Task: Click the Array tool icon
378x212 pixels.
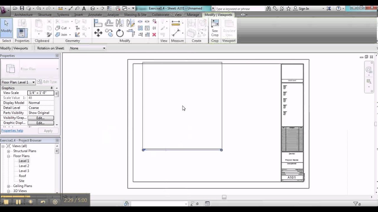Action: coord(140,28)
